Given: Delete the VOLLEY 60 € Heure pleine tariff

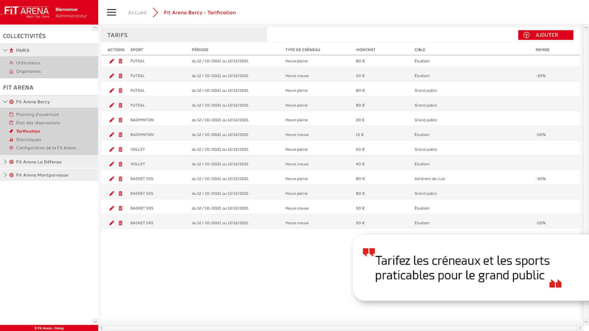Looking at the screenshot, I should point(120,149).
